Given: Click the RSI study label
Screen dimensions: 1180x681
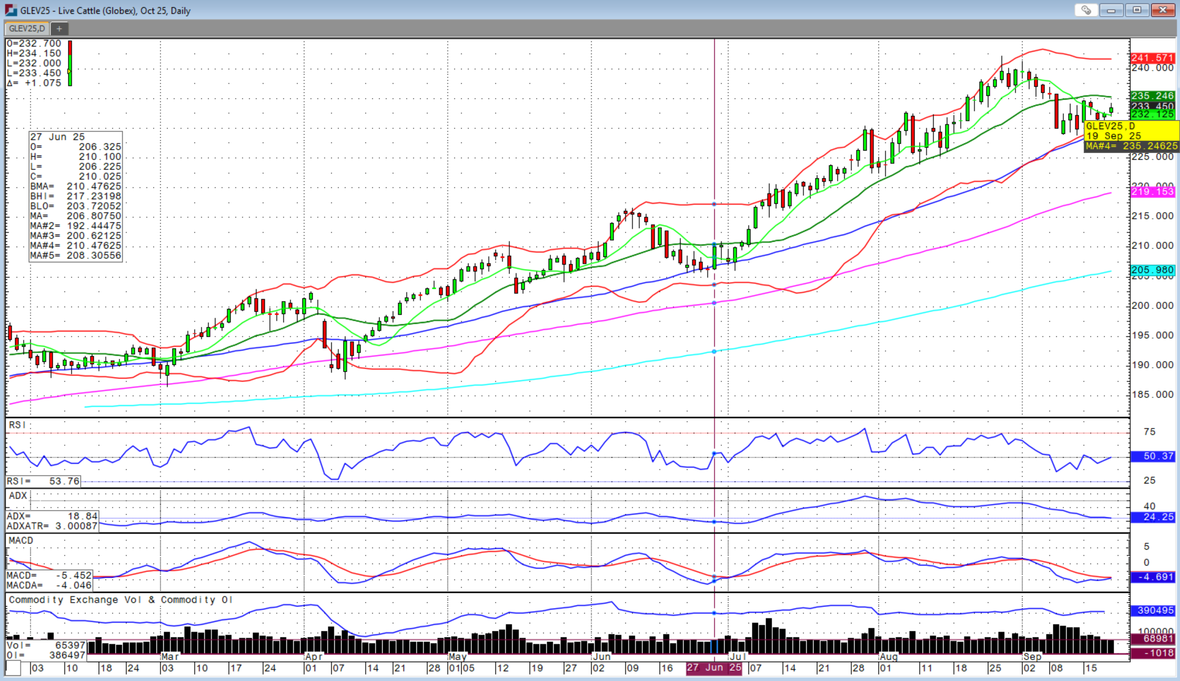Looking at the screenshot, I should click(17, 425).
